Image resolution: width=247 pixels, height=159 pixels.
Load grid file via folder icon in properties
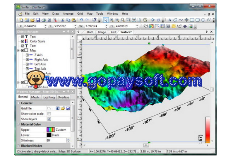(63, 108)
